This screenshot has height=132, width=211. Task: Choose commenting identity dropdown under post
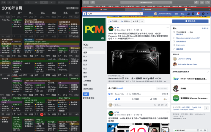point(165,99)
